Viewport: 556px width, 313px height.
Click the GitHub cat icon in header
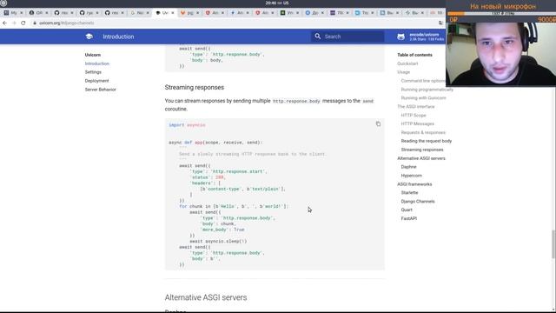400,37
